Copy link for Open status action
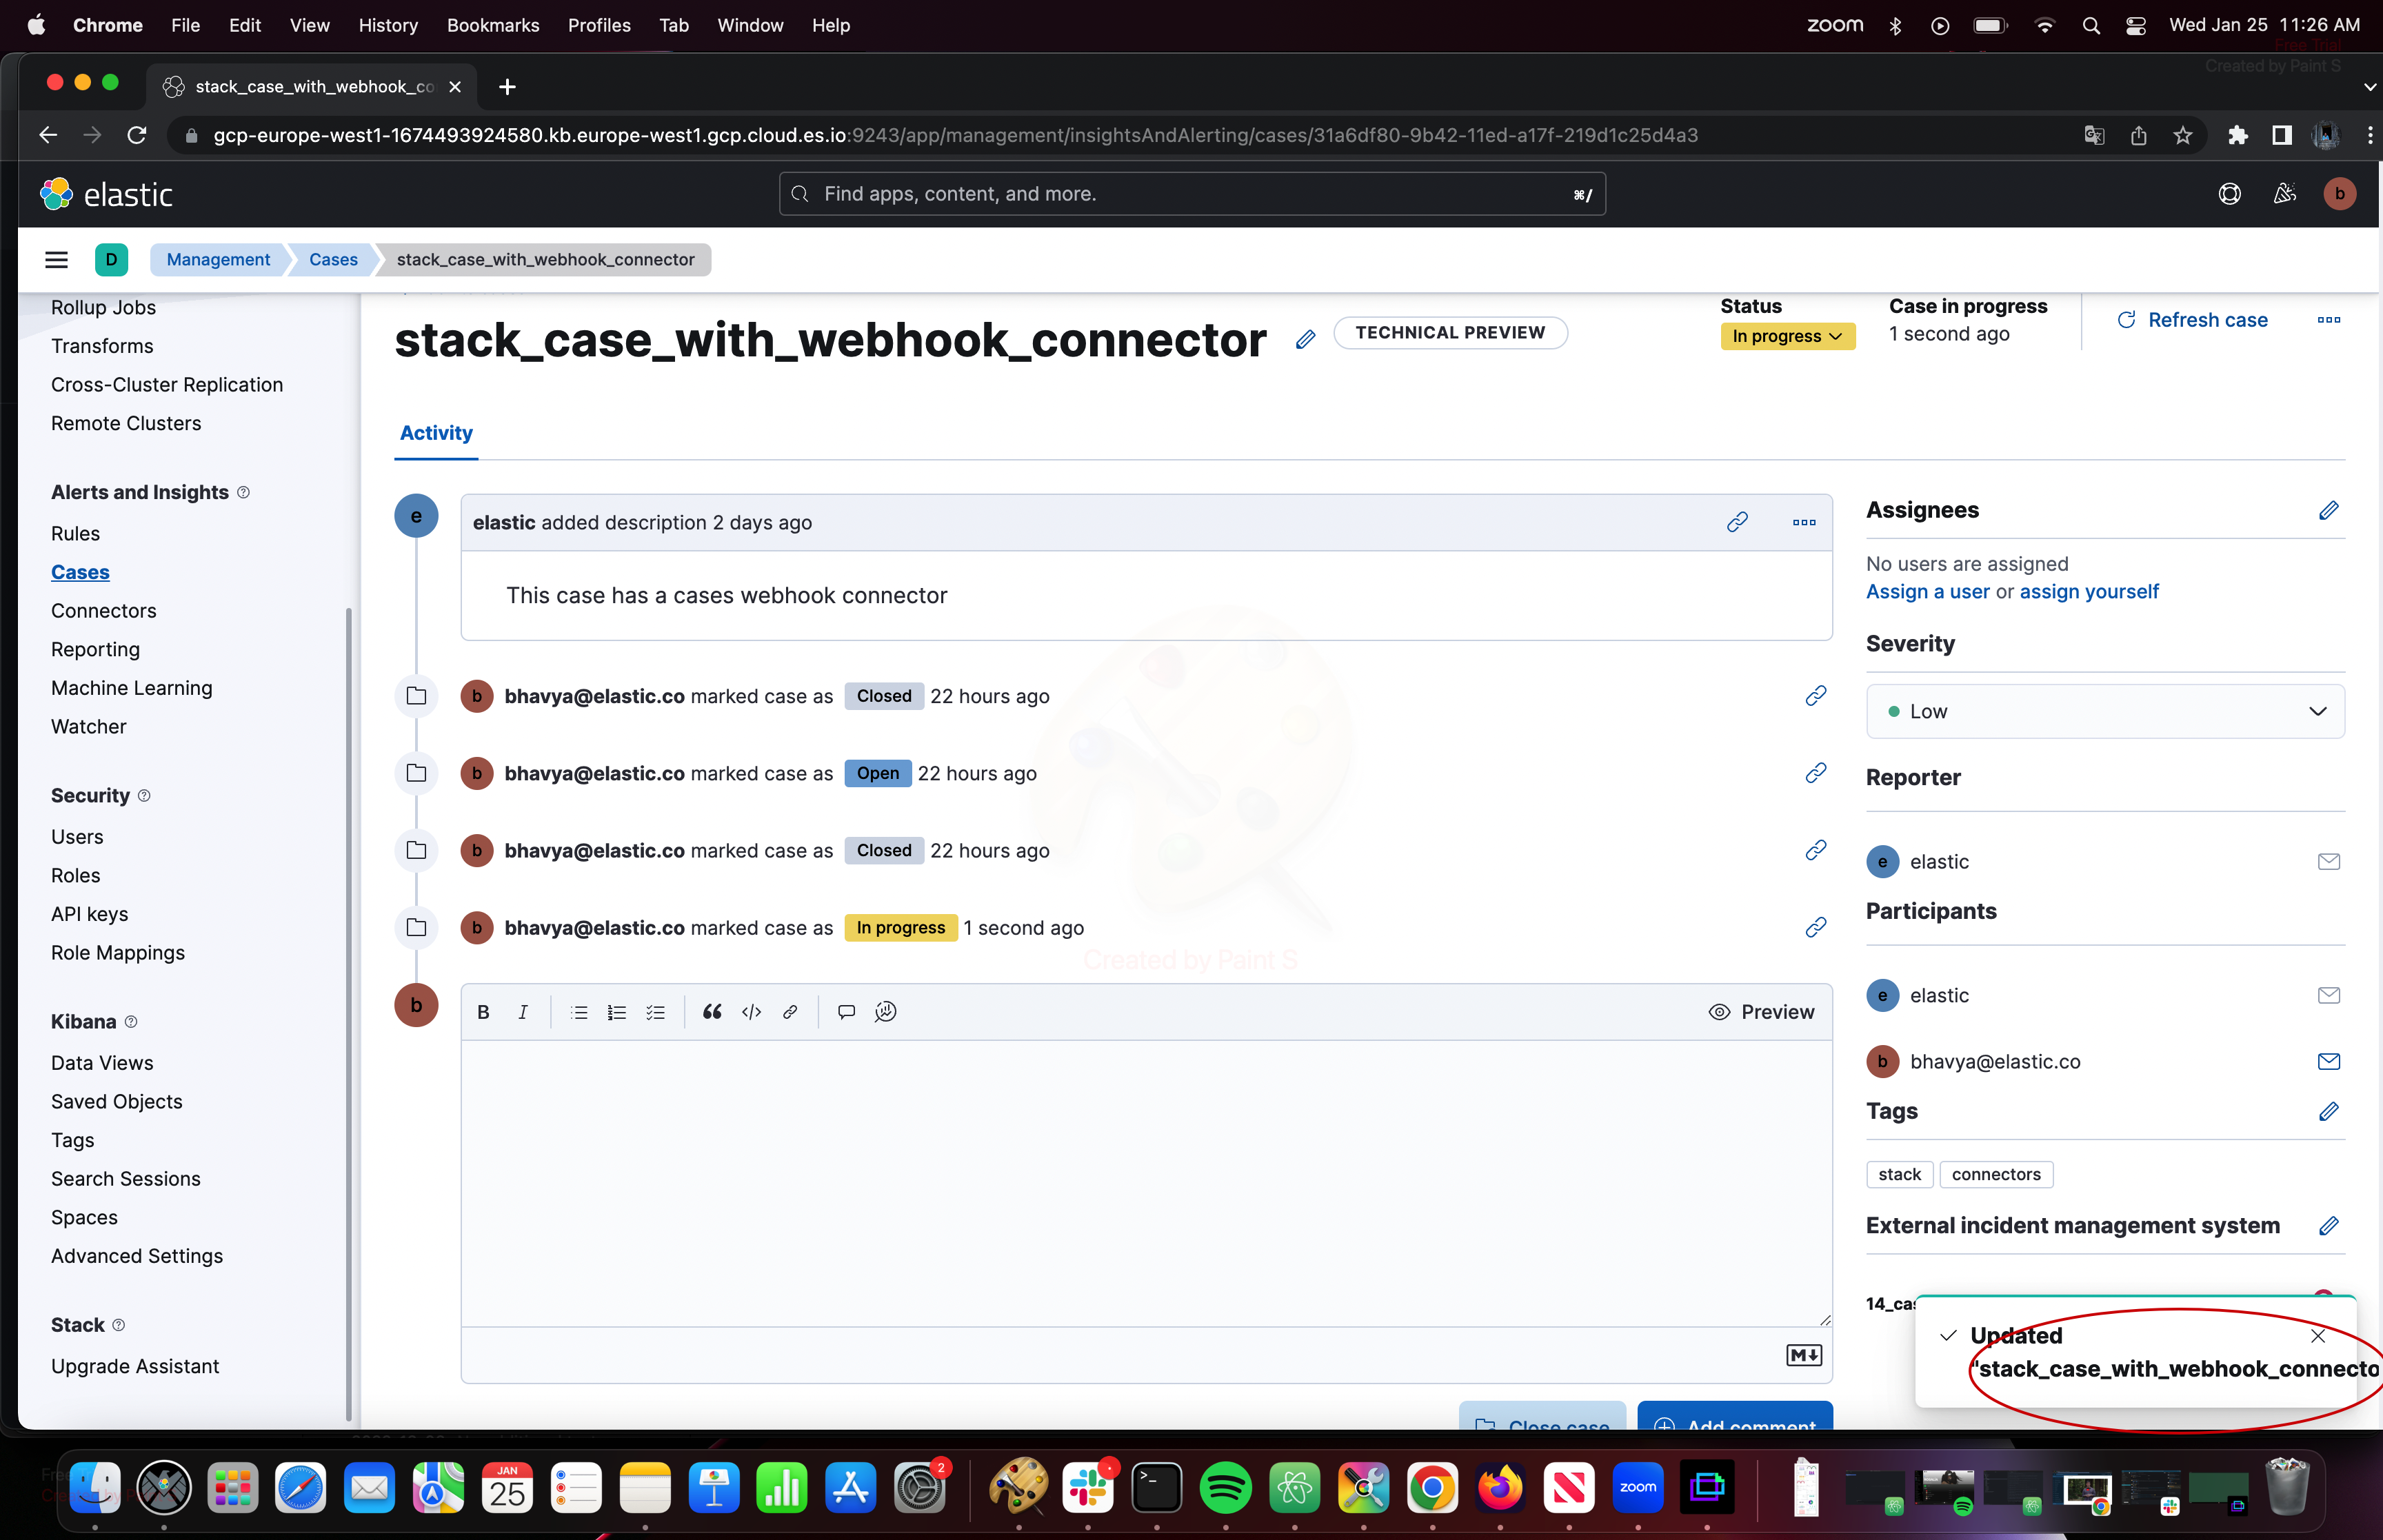Screen dimensions: 2383x1540 point(1816,773)
